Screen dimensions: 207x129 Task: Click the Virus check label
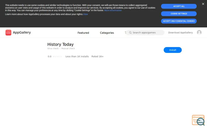pos(53,49)
